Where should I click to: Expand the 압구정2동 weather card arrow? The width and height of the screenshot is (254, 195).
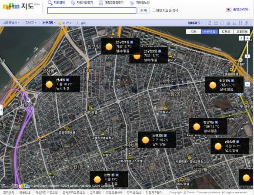[x=160, y=51]
